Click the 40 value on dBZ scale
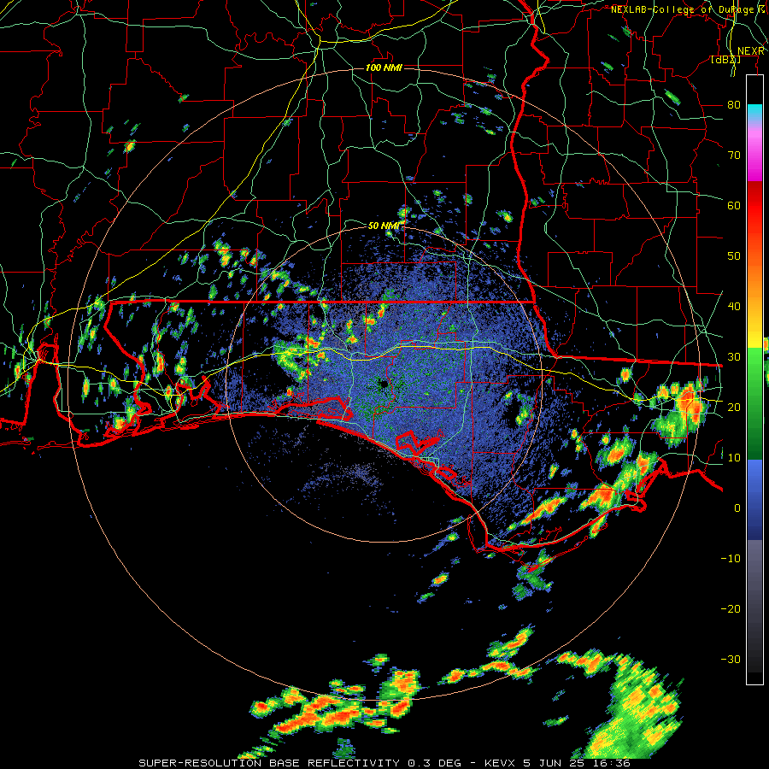Image resolution: width=769 pixels, height=769 pixels. tap(734, 307)
